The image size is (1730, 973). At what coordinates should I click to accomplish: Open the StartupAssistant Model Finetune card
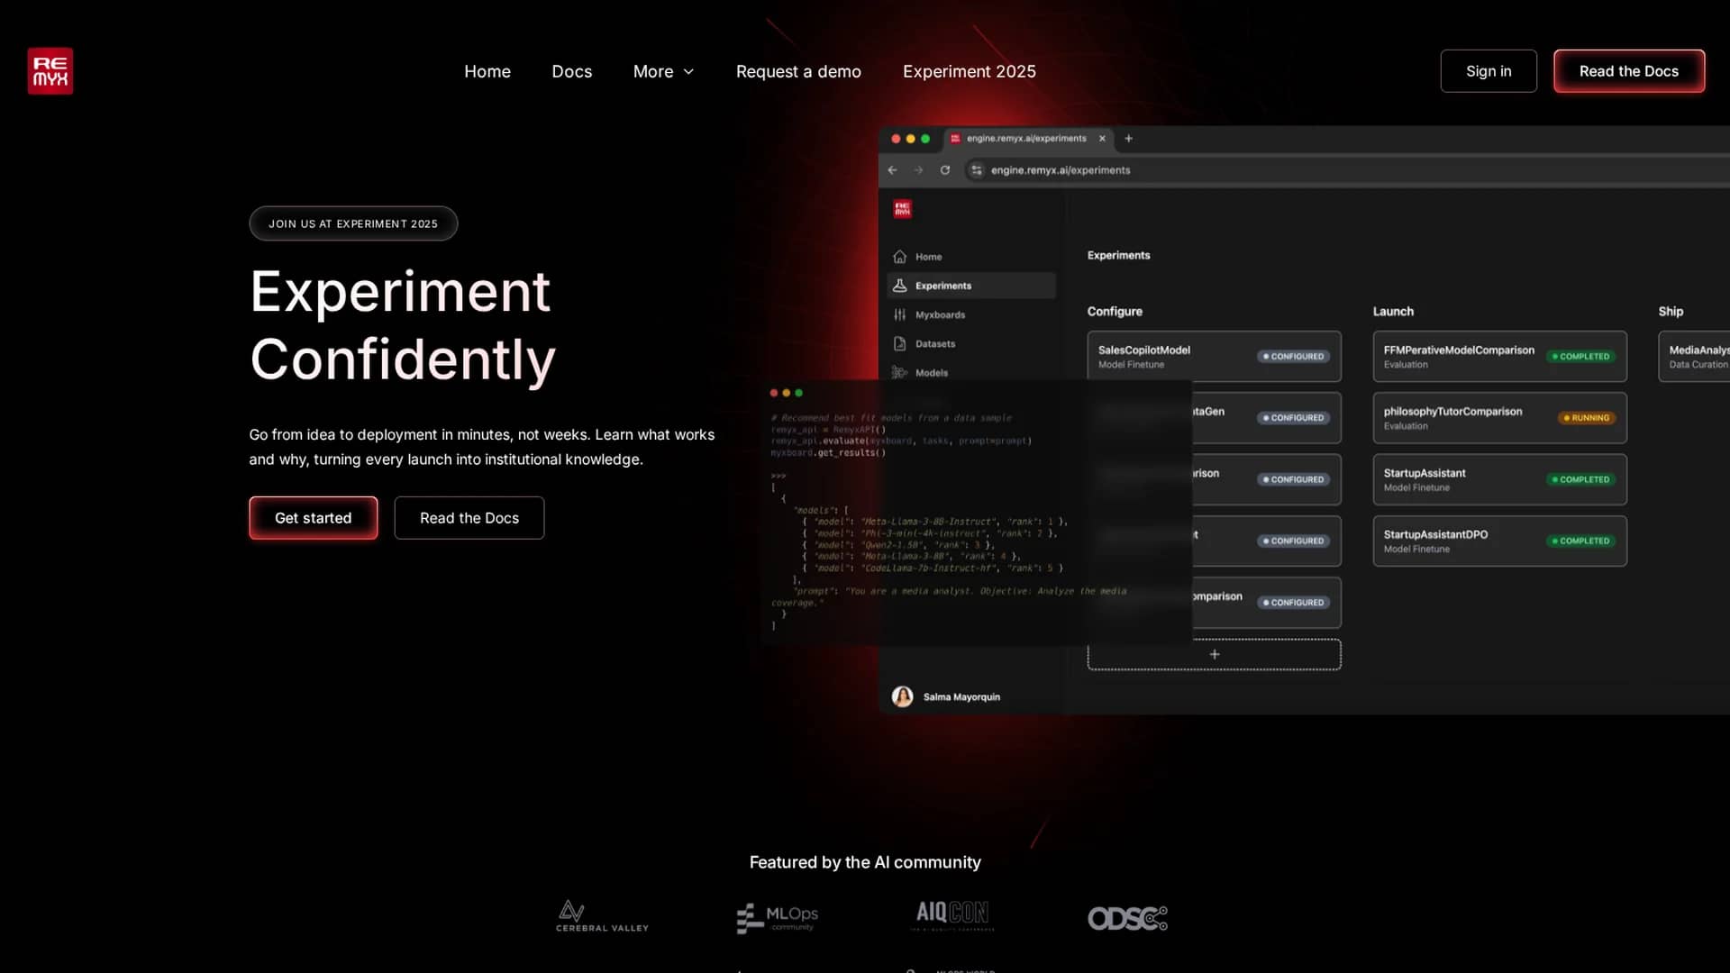click(x=1499, y=479)
